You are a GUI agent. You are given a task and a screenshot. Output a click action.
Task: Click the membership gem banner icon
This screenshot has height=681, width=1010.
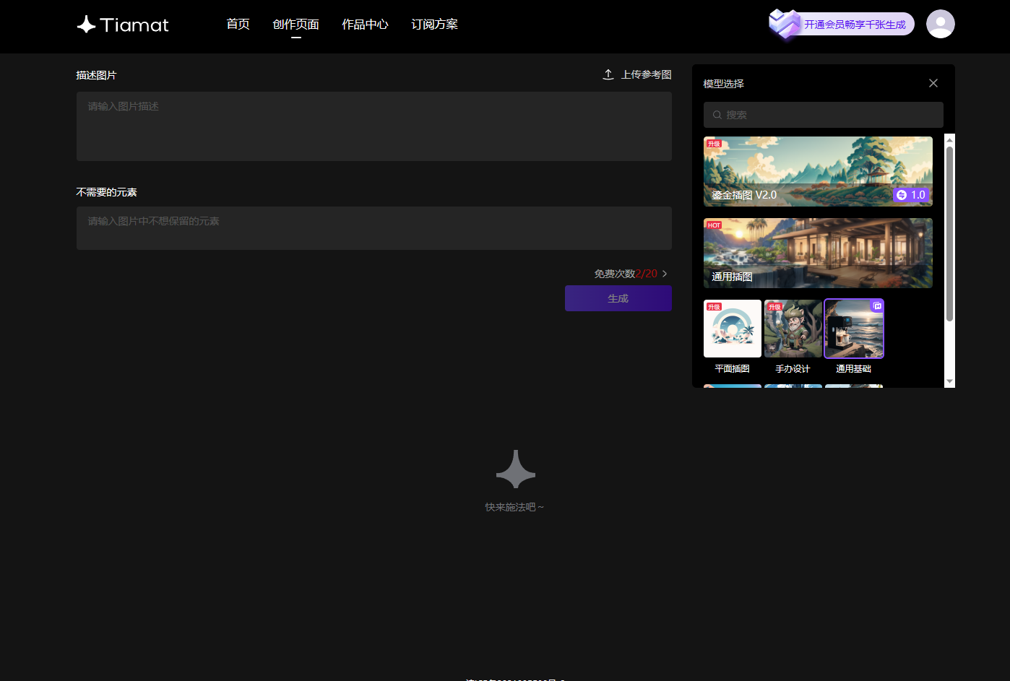[x=784, y=24]
